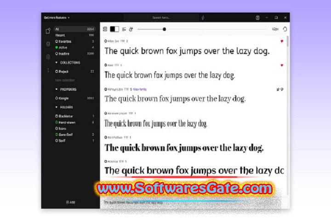Click the Aclonica preview sentence
Image resolution: width=331 pixels, height=221 pixels.
point(194,171)
